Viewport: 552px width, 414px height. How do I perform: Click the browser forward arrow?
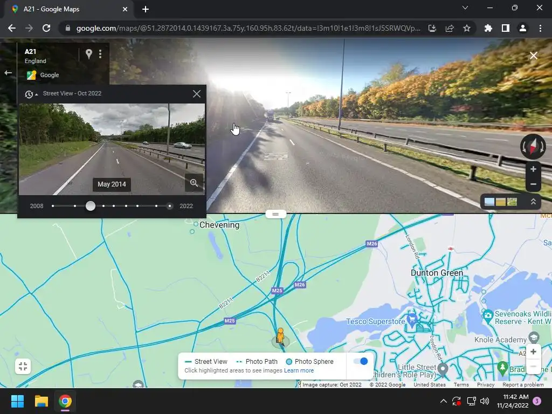pyautogui.click(x=29, y=28)
